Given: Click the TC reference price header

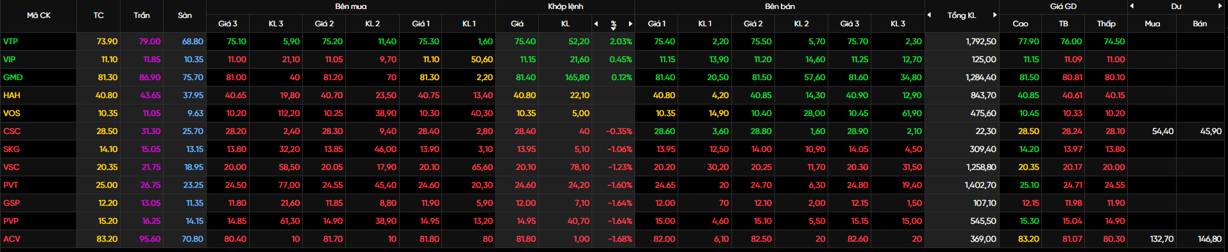Looking at the screenshot, I should [98, 15].
